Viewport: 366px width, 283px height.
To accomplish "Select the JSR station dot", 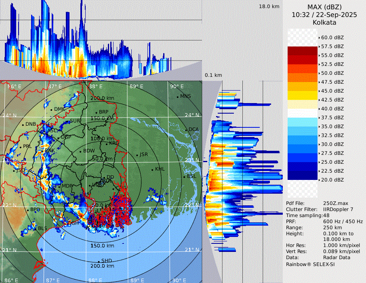I will (137, 155).
